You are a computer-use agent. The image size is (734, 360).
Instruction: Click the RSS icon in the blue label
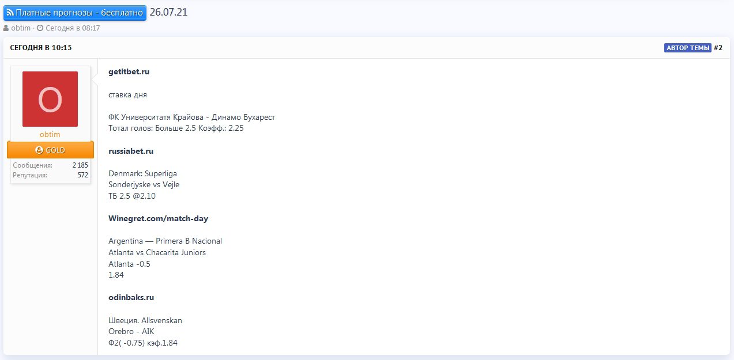10,12
